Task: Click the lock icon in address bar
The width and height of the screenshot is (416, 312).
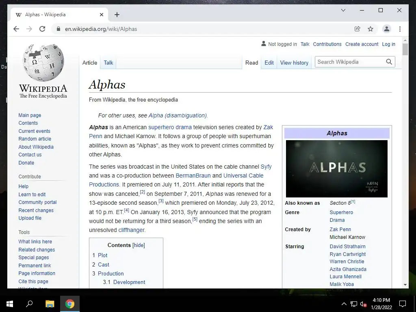Action: [58, 29]
